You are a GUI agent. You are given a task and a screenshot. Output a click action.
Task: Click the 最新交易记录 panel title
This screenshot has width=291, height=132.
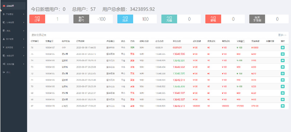click(39, 35)
